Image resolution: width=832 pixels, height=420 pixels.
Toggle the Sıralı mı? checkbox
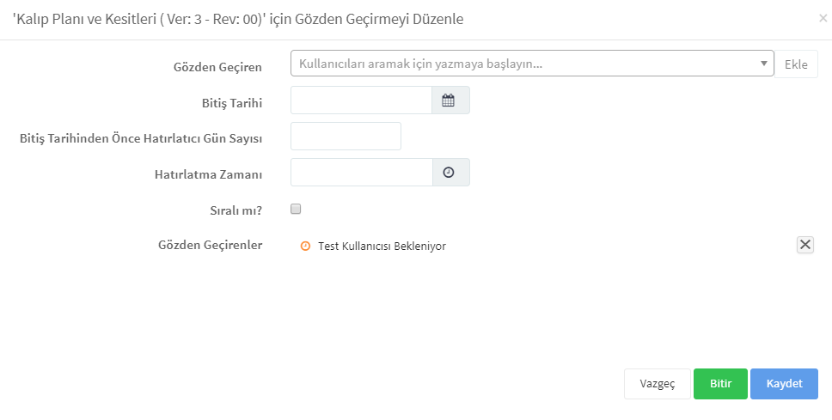296,209
